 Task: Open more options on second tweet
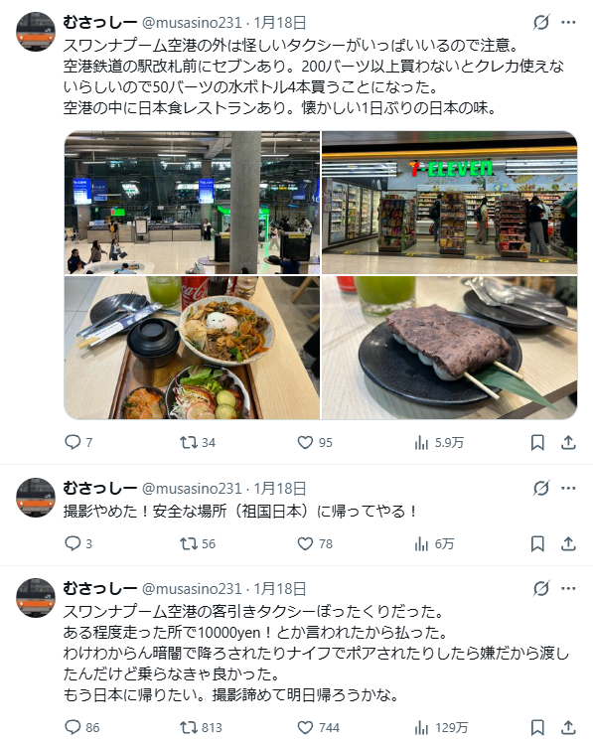568,488
